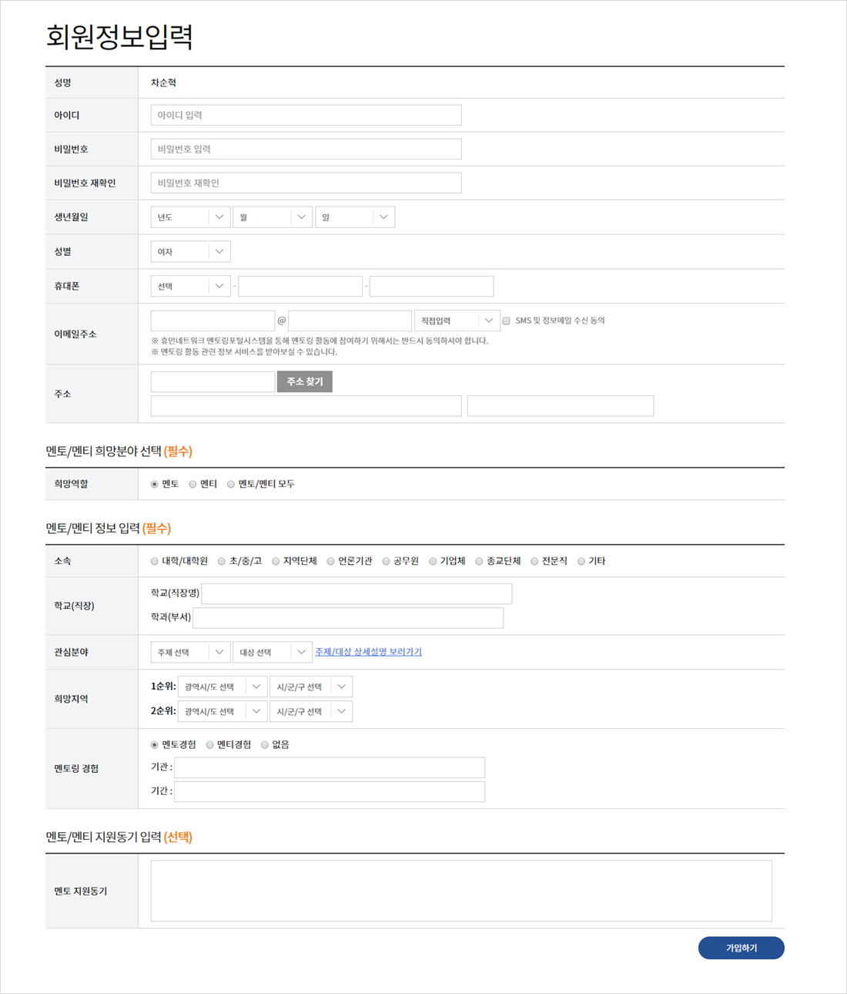Open the 주제 선택 interest dropdown
The height and width of the screenshot is (994, 847).
tap(190, 653)
